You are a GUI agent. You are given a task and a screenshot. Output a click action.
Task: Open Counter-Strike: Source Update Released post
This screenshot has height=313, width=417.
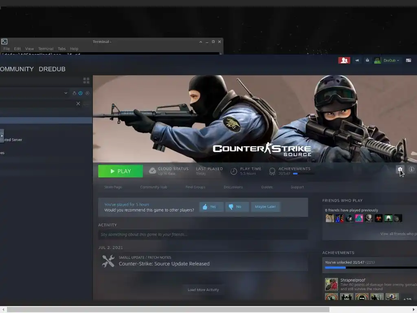tap(164, 264)
